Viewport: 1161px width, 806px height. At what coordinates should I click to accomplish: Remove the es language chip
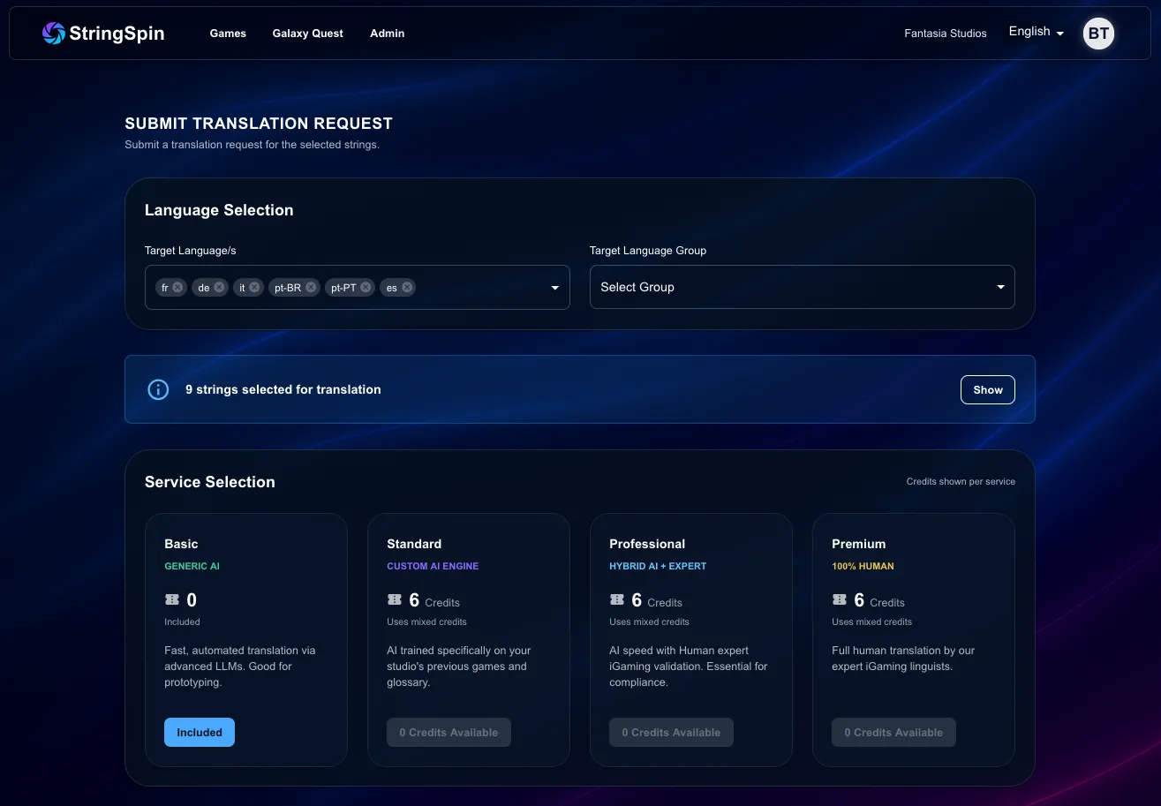(x=407, y=287)
